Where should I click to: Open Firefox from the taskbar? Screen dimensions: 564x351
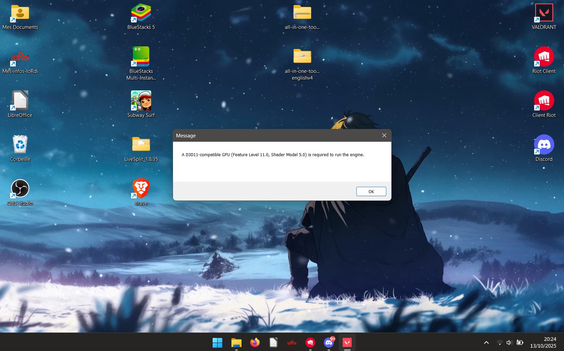pyautogui.click(x=255, y=343)
